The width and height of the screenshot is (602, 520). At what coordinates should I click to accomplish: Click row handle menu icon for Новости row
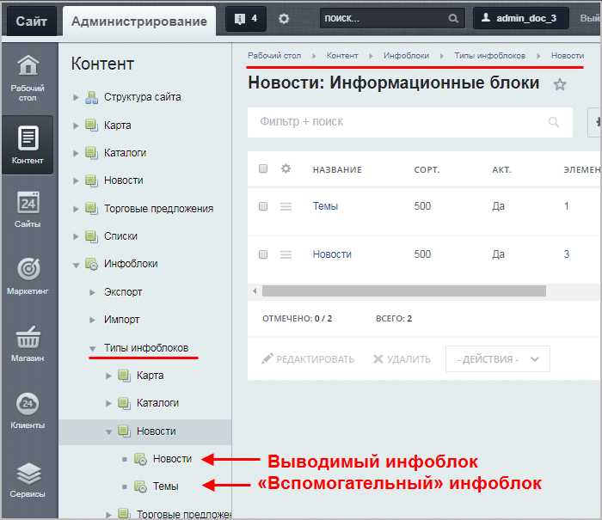[286, 254]
